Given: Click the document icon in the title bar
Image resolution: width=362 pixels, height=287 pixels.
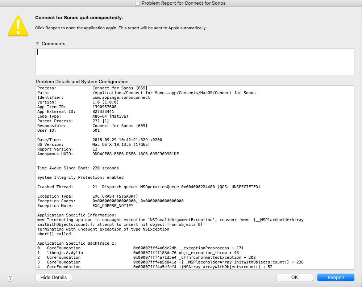Looking at the screenshot, I should 137,3.
